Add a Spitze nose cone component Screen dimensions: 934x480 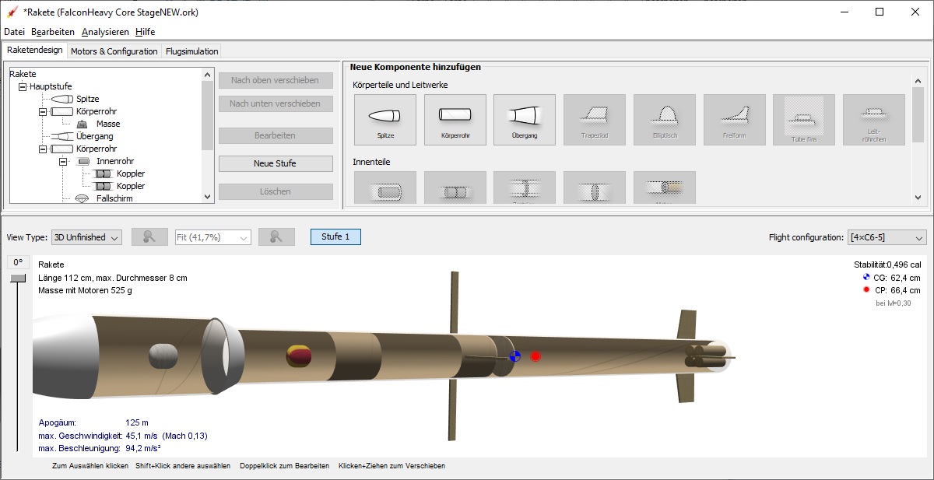(384, 120)
